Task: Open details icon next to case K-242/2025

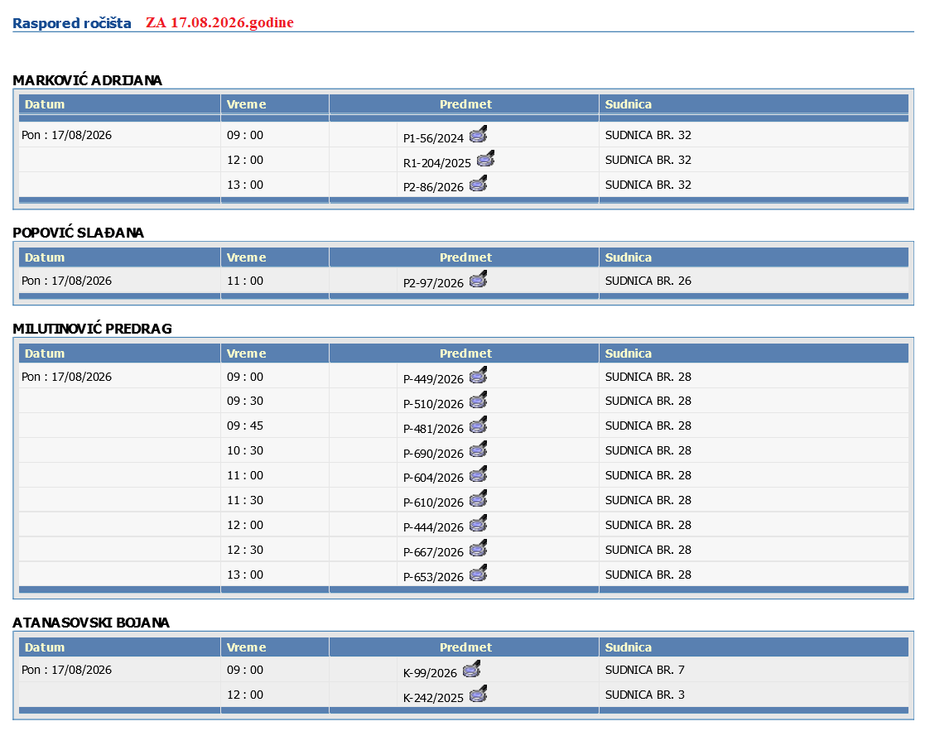Action: (478, 695)
